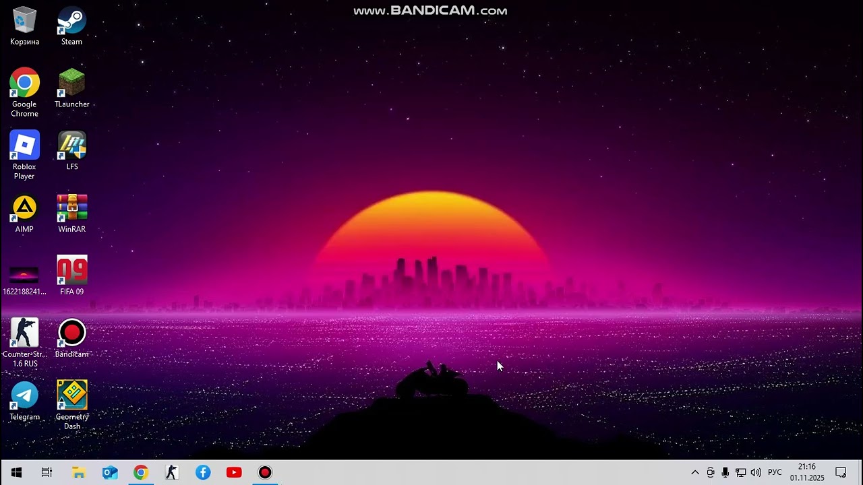Open File Explorer from the taskbar
This screenshot has width=863, height=485.
coord(79,472)
